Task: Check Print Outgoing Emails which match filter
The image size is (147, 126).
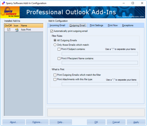Action: (55, 75)
